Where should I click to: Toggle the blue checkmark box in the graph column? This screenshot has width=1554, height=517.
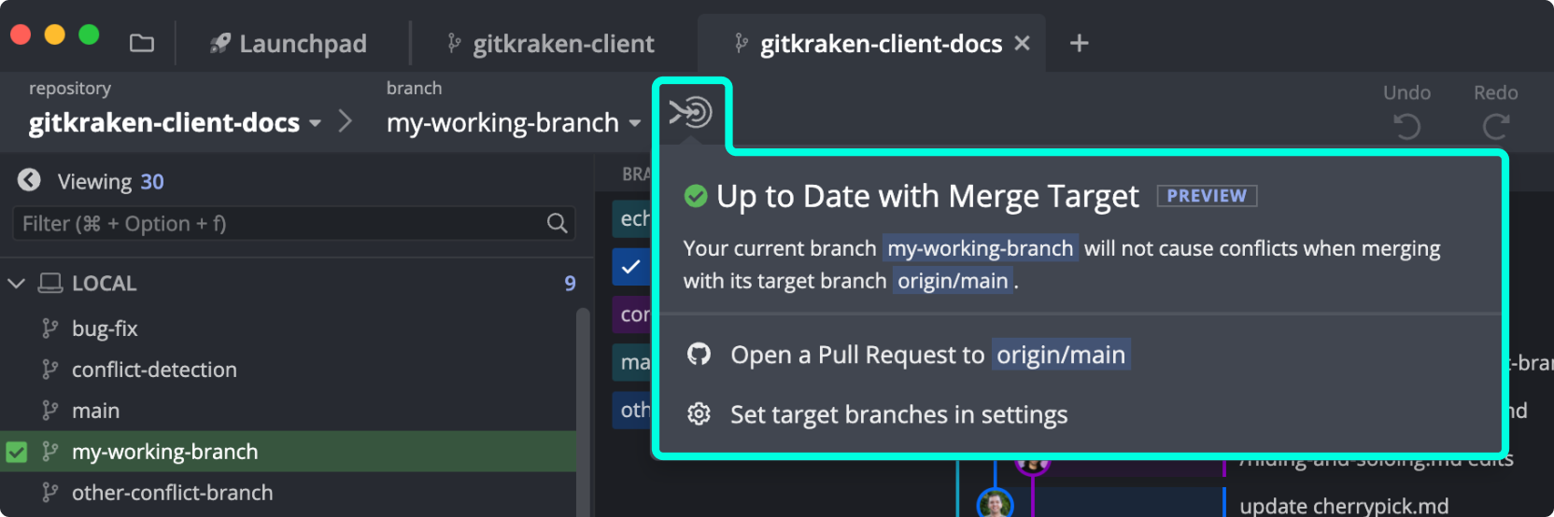[x=631, y=266]
